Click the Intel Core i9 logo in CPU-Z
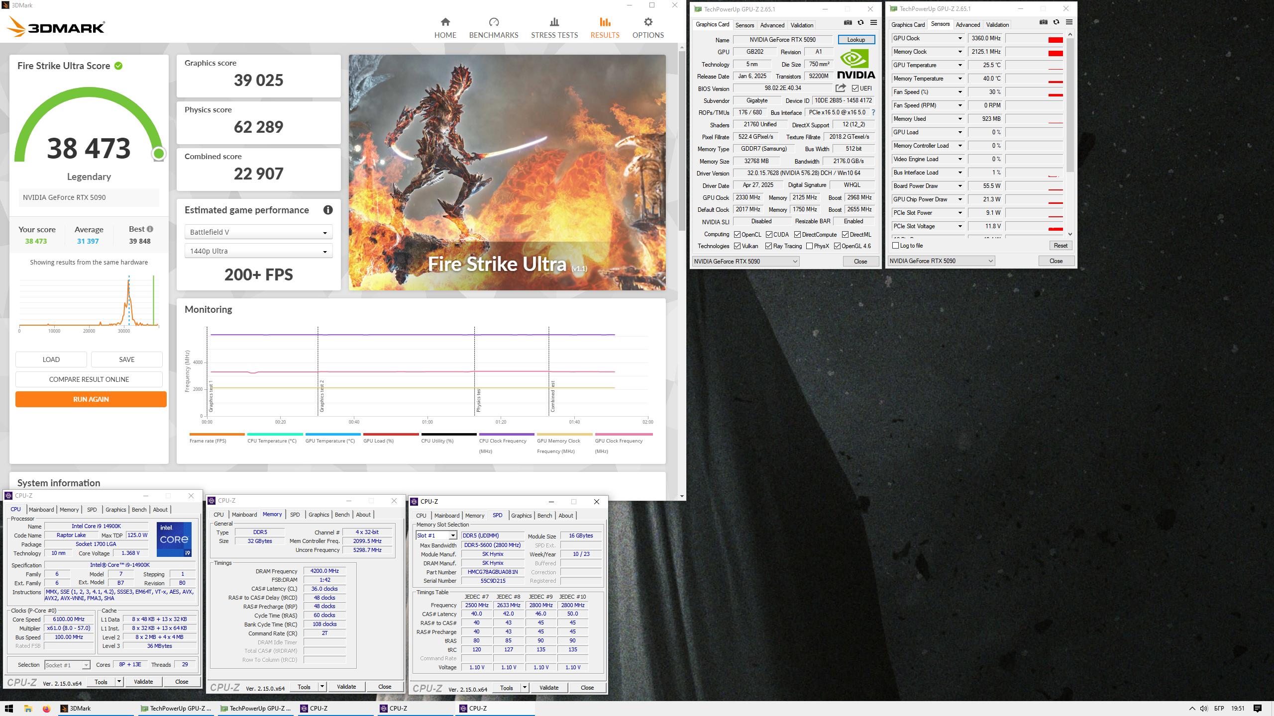The width and height of the screenshot is (1274, 716). point(174,539)
